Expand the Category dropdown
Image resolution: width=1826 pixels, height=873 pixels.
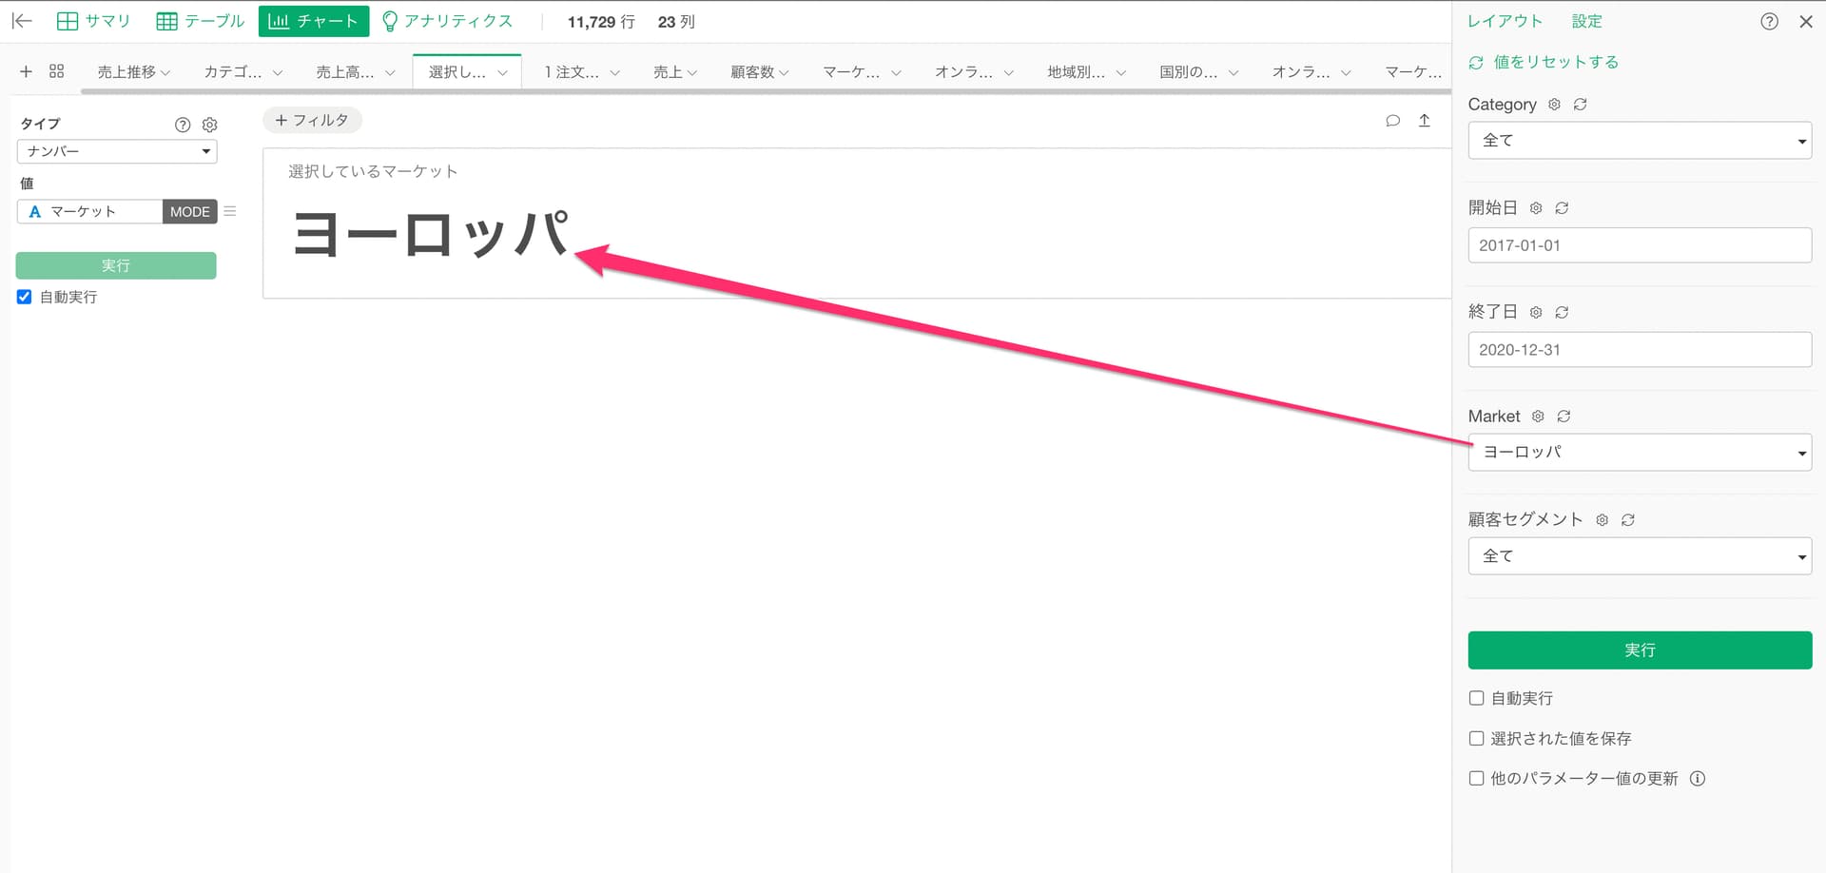point(1639,141)
